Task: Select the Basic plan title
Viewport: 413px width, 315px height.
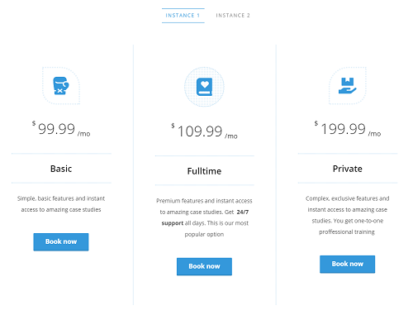Action: coord(61,169)
